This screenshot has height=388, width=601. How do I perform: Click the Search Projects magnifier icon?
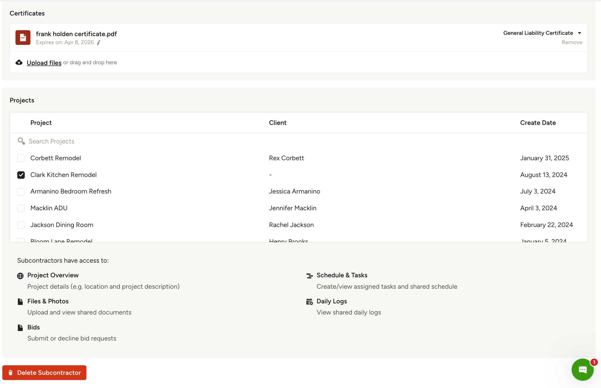tap(21, 141)
